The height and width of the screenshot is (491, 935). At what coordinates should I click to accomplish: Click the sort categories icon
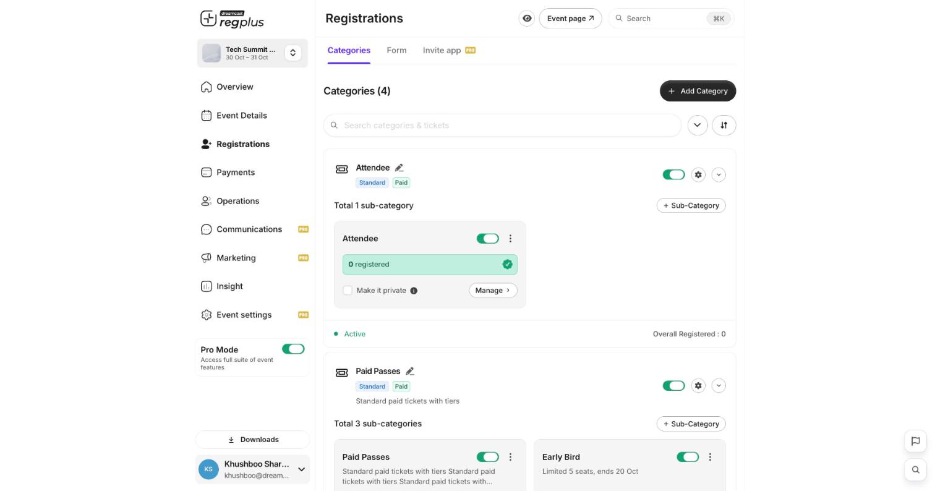724,126
